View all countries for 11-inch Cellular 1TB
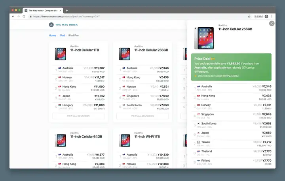285x181 pixels. tap(78, 116)
